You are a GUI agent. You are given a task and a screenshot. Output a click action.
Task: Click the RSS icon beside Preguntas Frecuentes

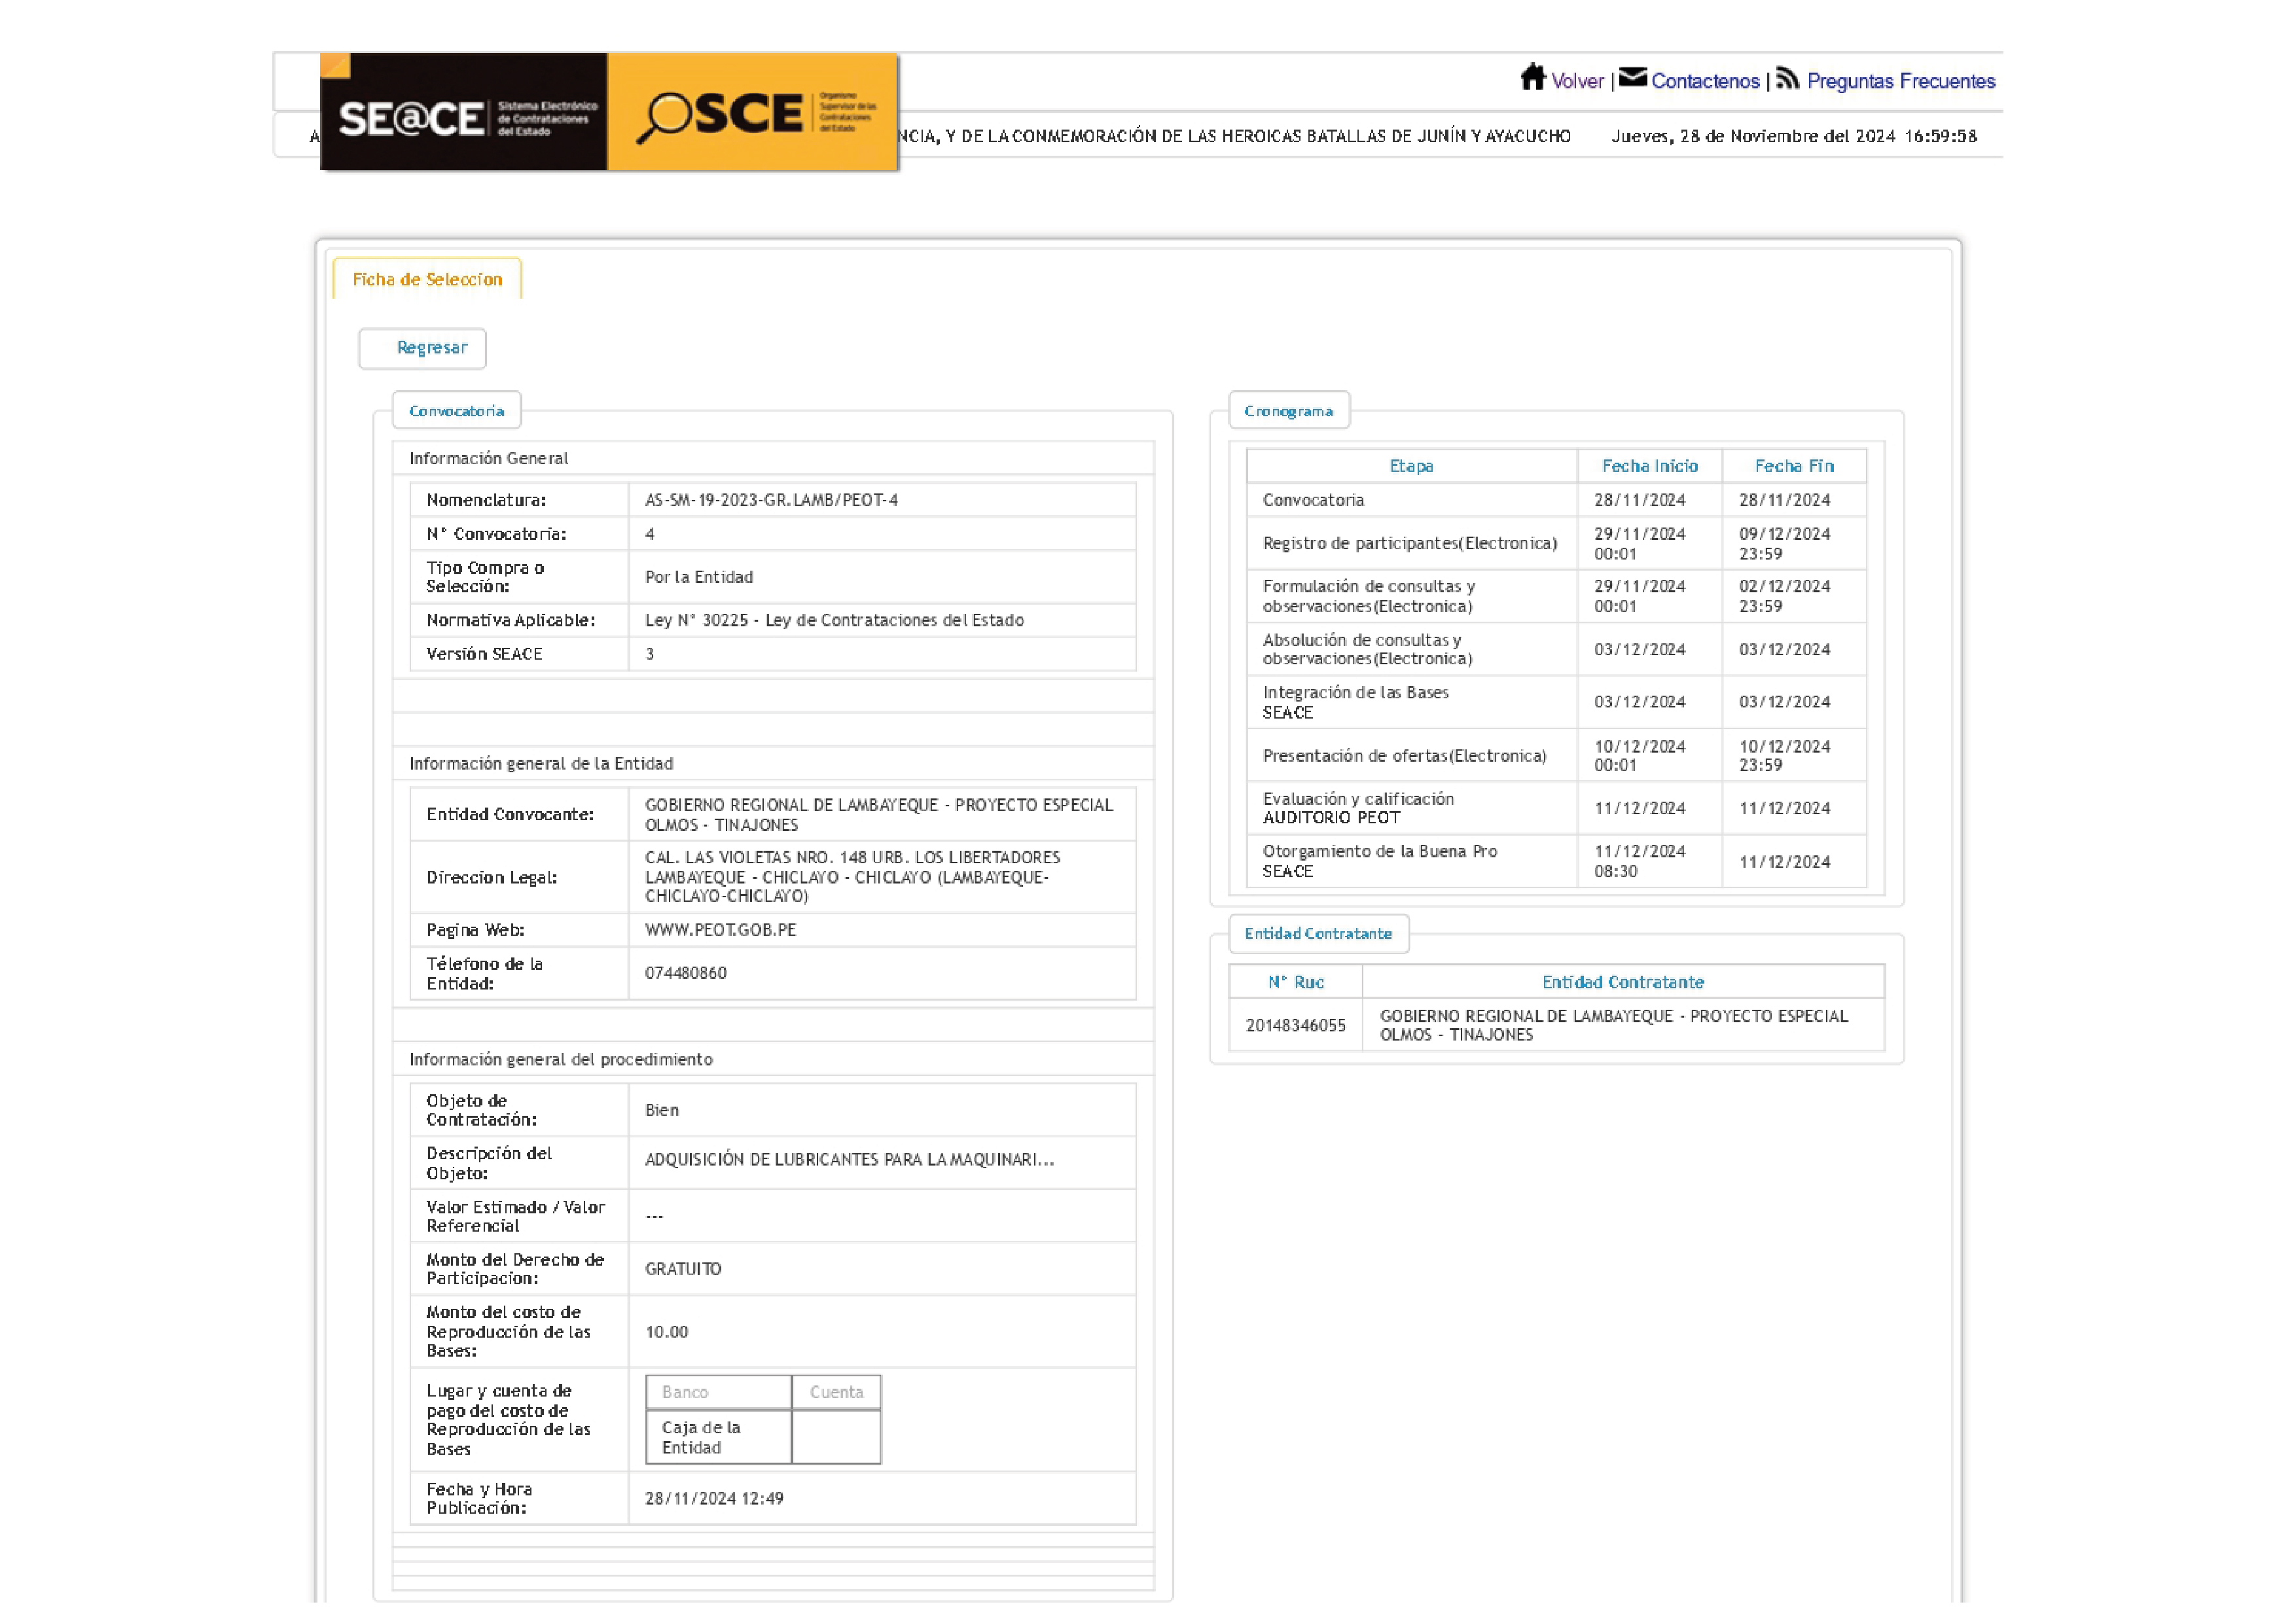[1787, 78]
